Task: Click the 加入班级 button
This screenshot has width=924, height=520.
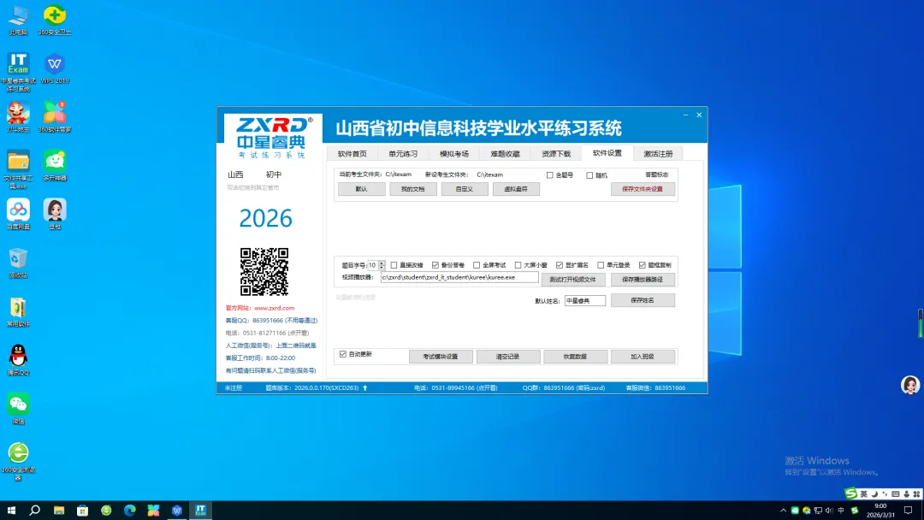Action: pos(643,357)
